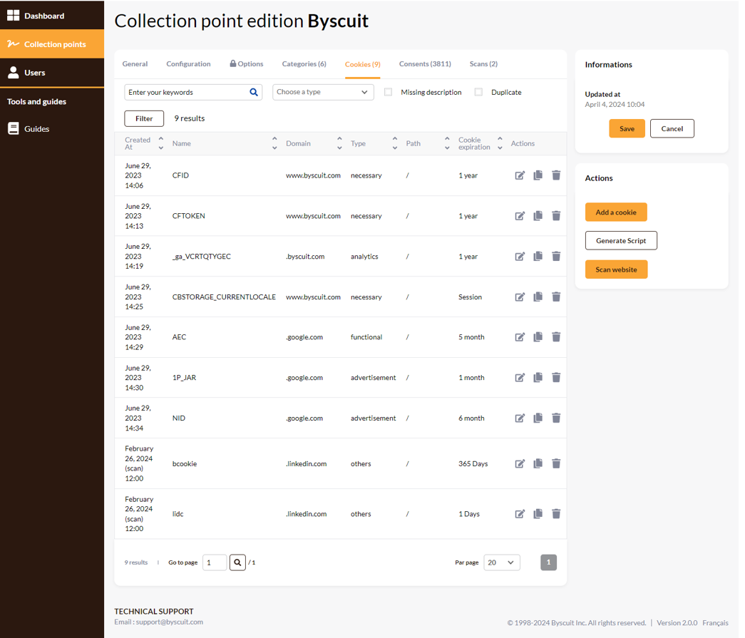Delete the 1P_JAR cookie

[x=556, y=378]
